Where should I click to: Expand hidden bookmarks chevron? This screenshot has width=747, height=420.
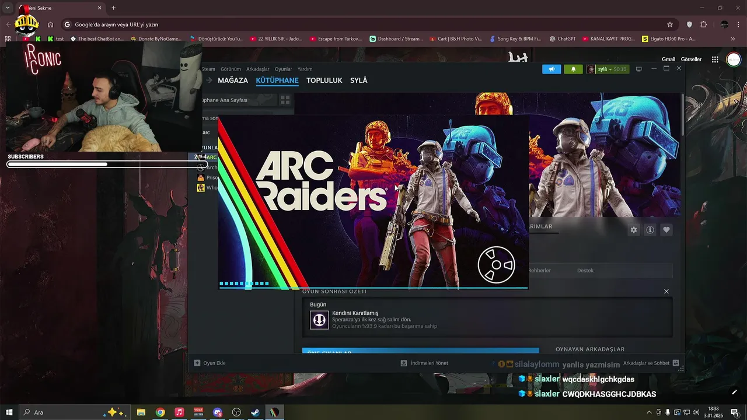(x=733, y=39)
